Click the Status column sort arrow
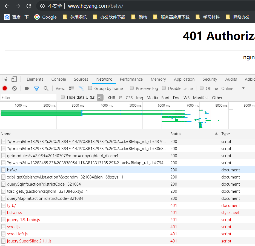 [216, 134]
